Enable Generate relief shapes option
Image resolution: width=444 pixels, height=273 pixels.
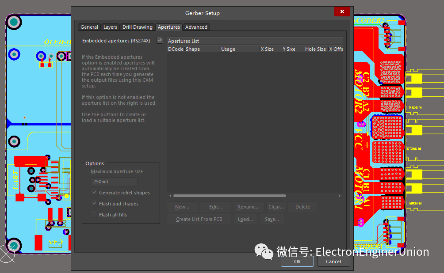pyautogui.click(x=94, y=193)
